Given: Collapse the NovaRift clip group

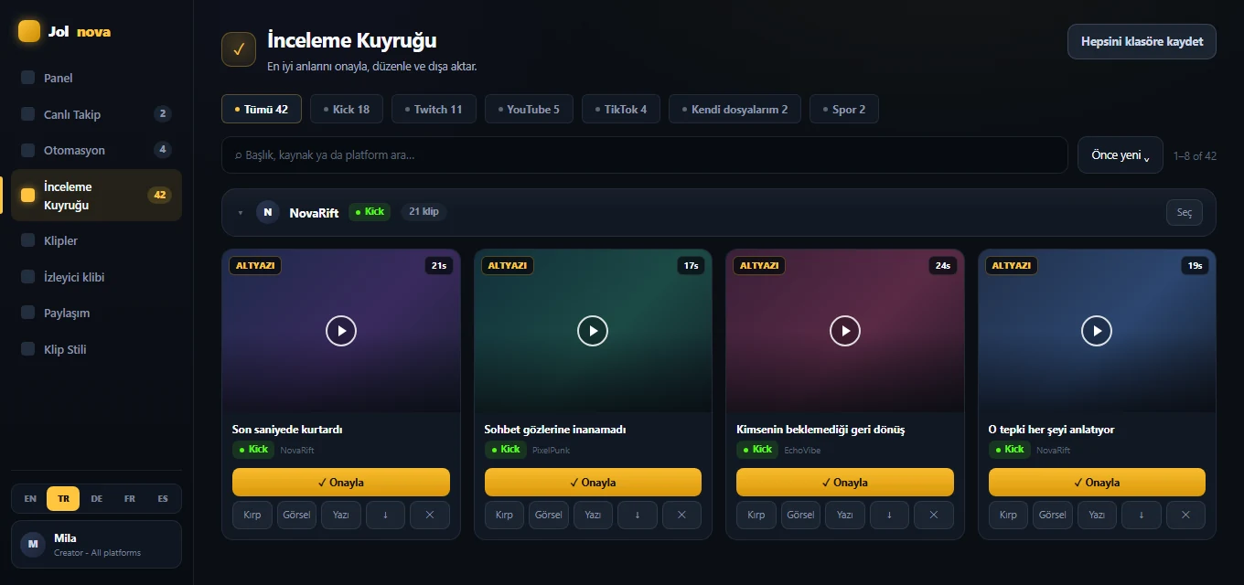Looking at the screenshot, I should 241,213.
